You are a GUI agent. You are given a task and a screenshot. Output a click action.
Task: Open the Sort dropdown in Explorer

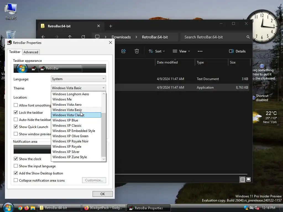pyautogui.click(x=157, y=51)
